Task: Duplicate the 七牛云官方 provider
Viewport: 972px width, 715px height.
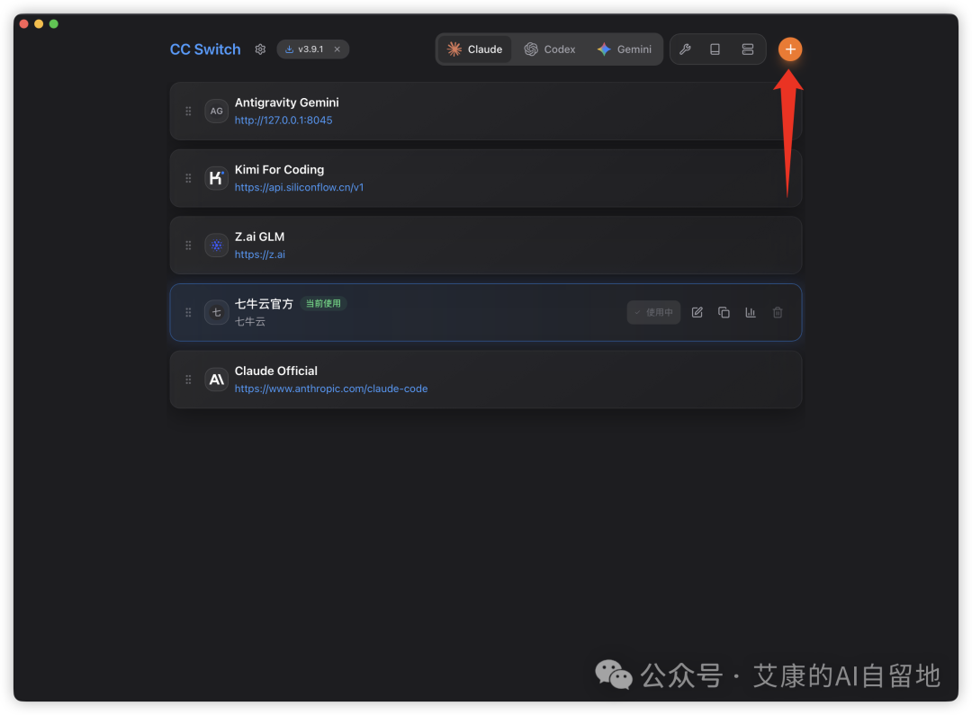Action: (724, 313)
